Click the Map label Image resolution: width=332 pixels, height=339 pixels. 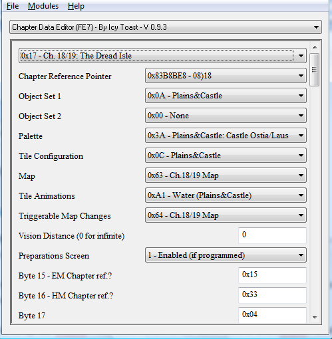click(x=27, y=176)
